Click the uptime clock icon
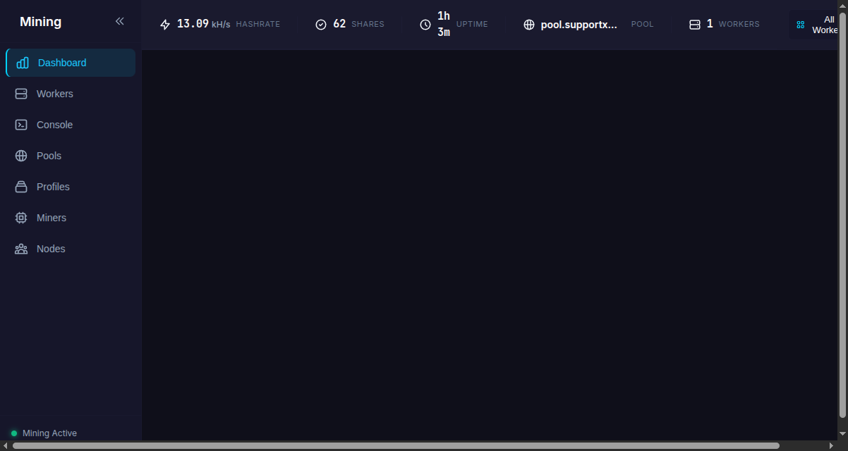Viewport: 848px width, 451px height. coord(425,25)
